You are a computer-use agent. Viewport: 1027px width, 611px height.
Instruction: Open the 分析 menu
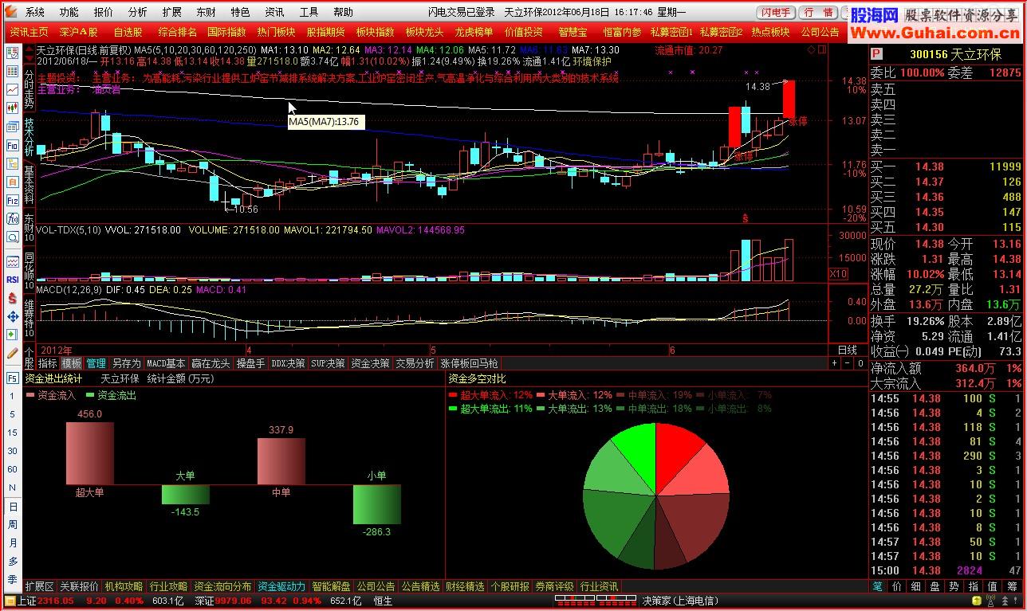tap(138, 12)
